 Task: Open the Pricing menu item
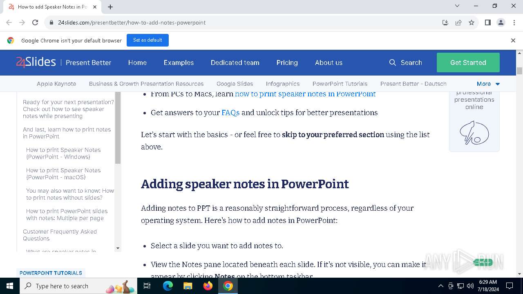coord(287,62)
